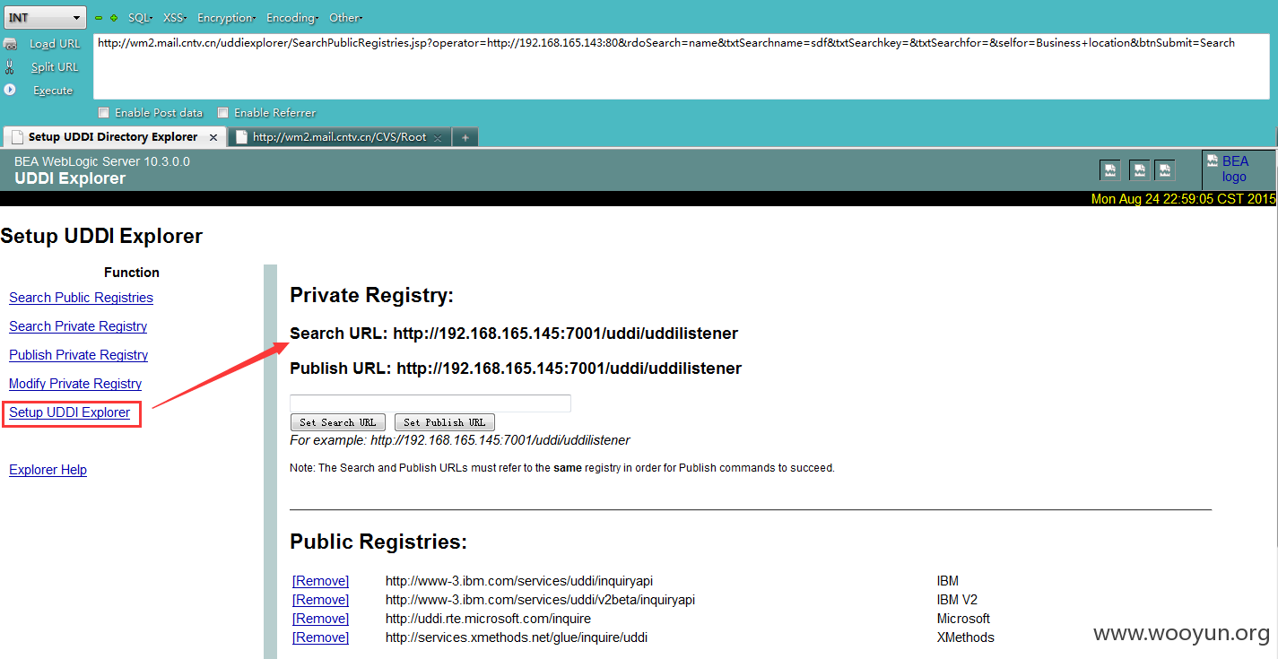
Task: Click the v2beta/inquiryapi URL text
Action: 540,600
